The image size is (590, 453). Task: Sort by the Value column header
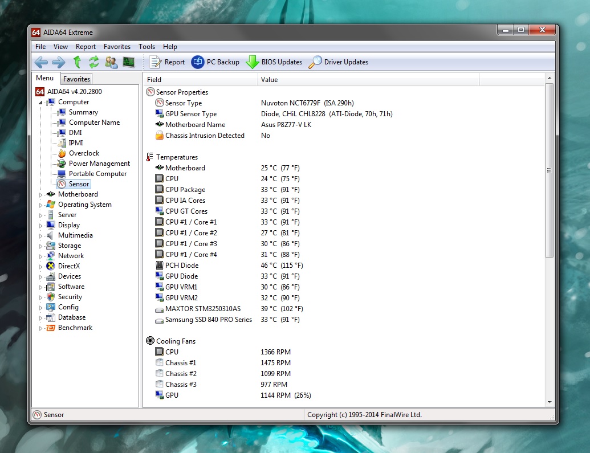pos(368,80)
